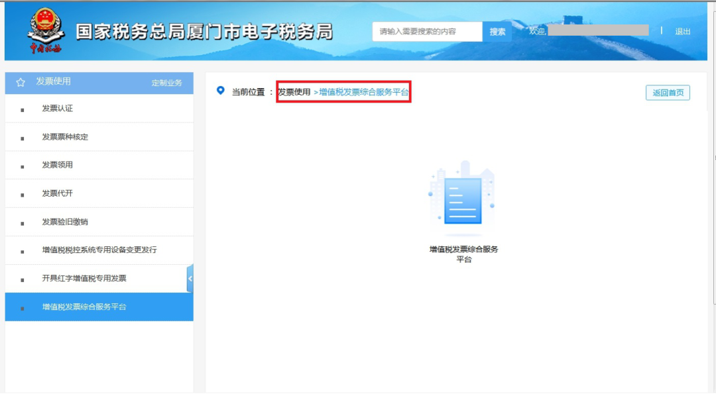Open 增值税税控系统专用设备变更发行 menu item

[99, 250]
